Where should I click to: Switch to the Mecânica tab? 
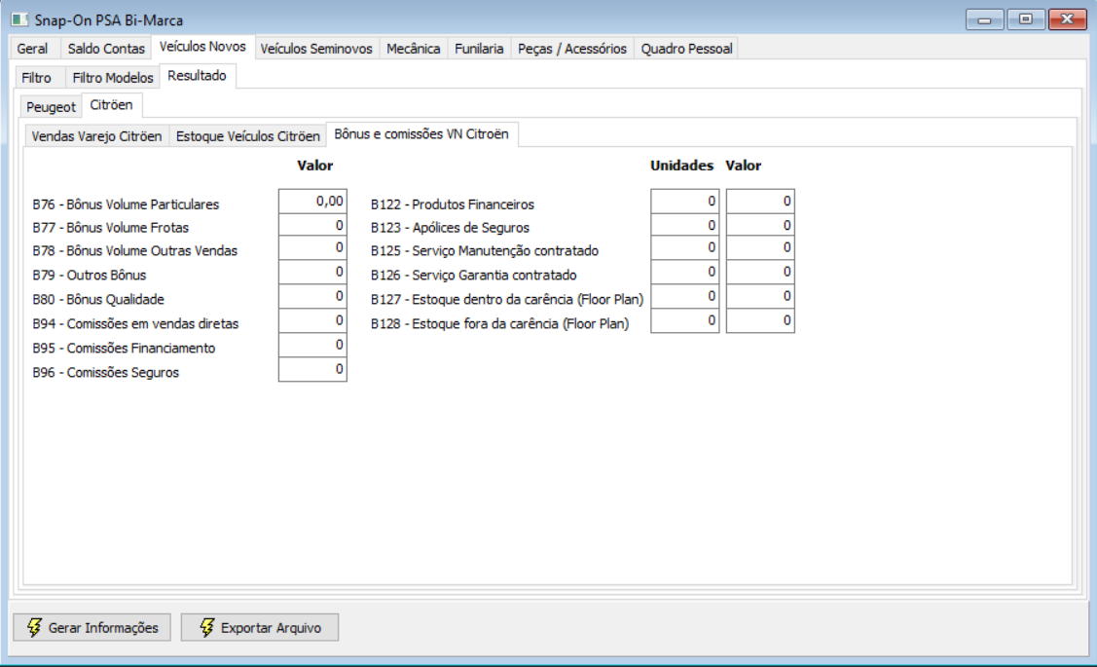coord(413,49)
